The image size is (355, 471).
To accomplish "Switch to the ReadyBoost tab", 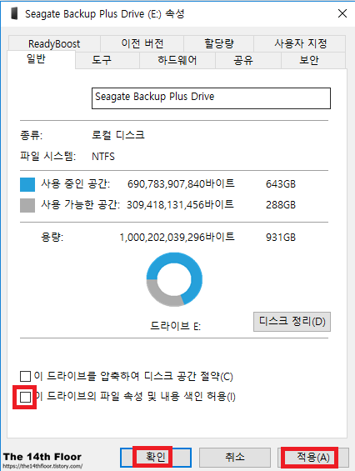I will tap(54, 44).
